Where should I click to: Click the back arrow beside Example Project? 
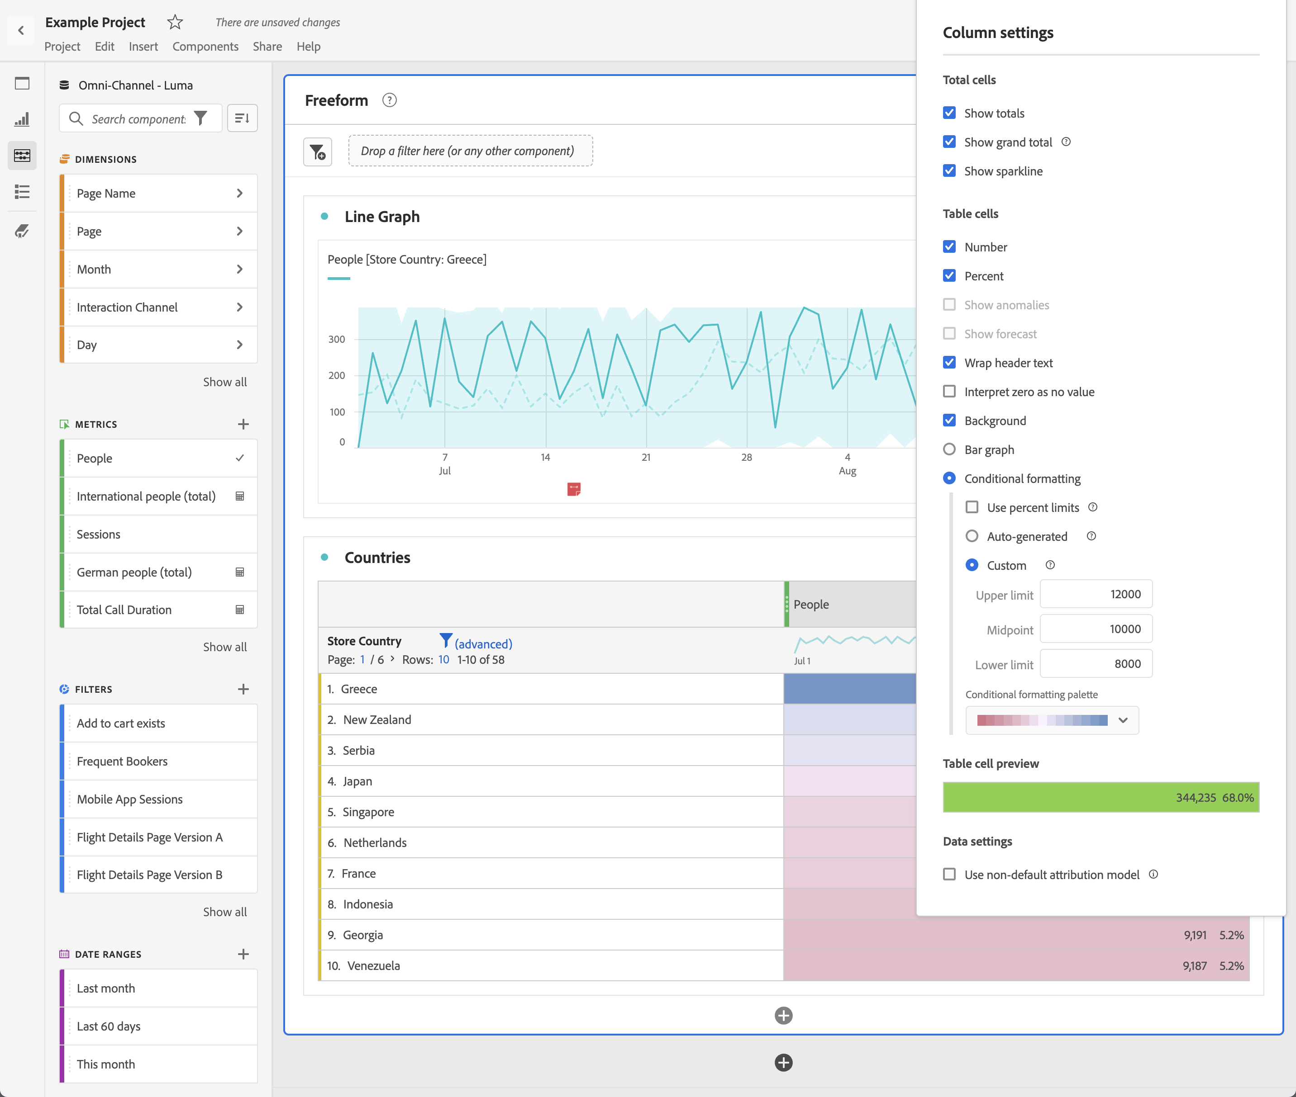coord(21,30)
